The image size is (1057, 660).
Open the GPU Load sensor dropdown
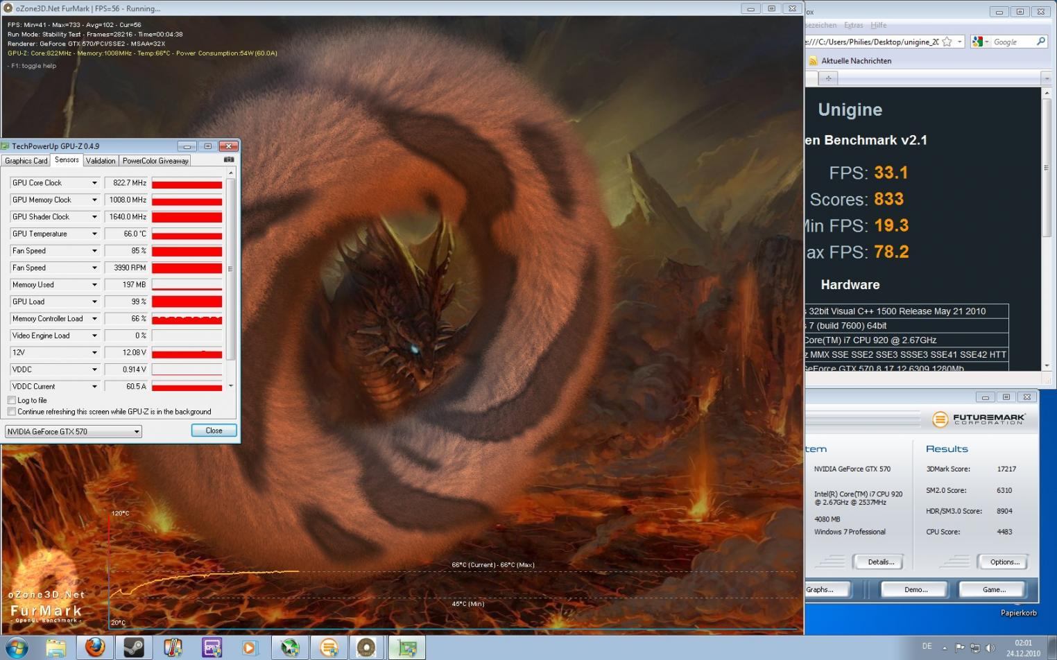pos(94,302)
